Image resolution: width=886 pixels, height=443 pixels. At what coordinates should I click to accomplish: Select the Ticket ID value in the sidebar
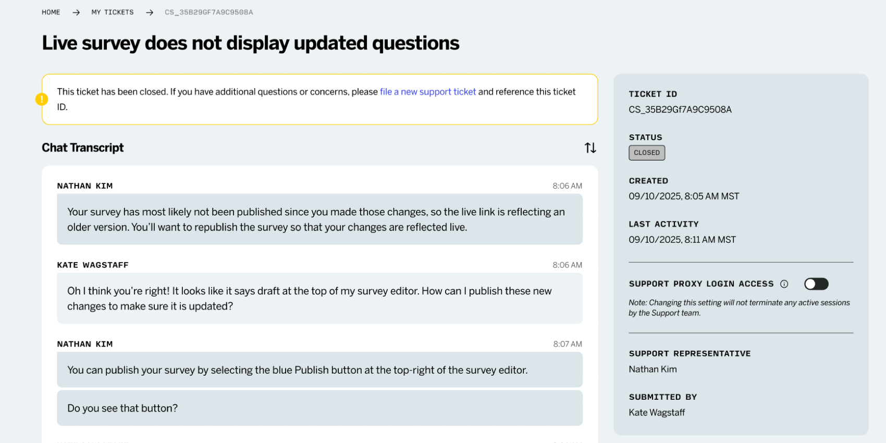coord(680,109)
